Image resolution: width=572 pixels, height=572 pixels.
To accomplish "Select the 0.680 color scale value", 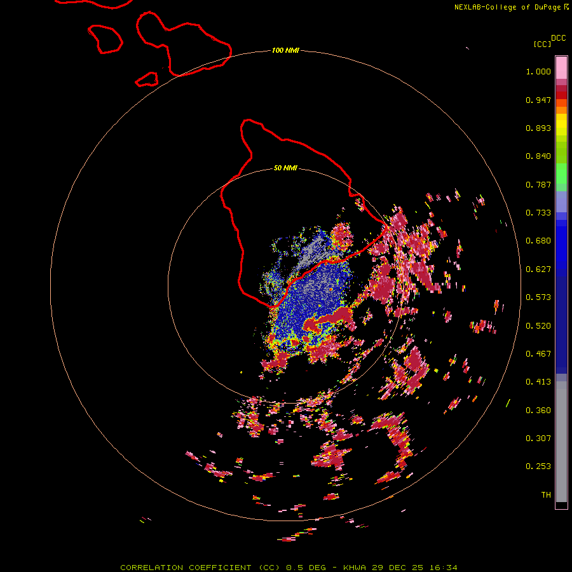I will (538, 241).
